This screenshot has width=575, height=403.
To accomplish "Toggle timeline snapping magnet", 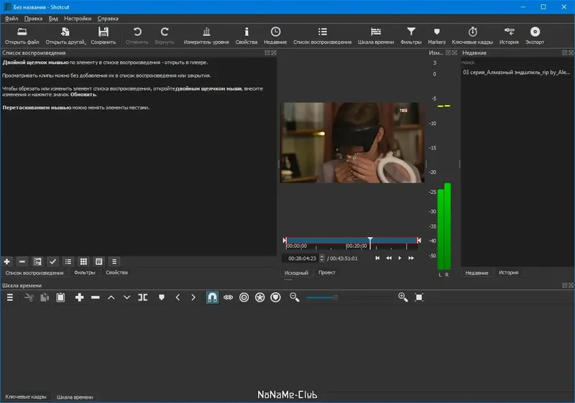I will pyautogui.click(x=212, y=297).
